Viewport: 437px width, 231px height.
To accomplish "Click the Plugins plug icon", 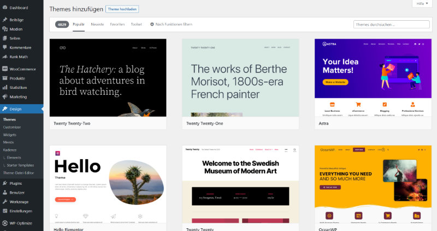I will pyautogui.click(x=5, y=184).
